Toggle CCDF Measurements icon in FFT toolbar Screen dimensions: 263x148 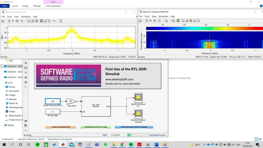(49, 21)
